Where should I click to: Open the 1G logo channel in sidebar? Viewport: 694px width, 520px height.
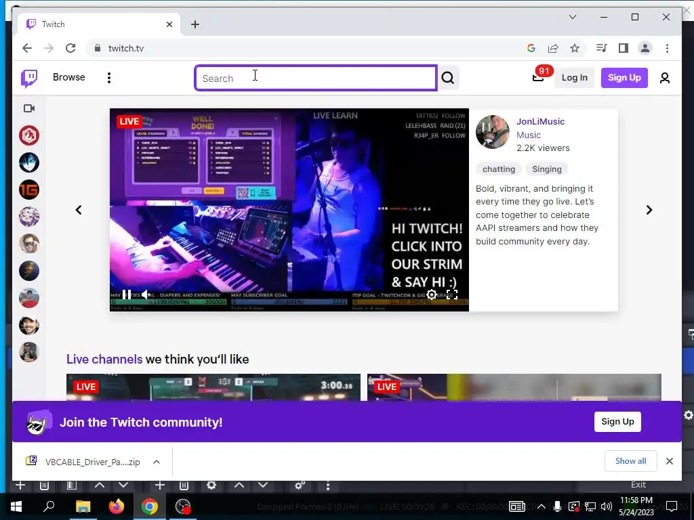pyautogui.click(x=29, y=190)
